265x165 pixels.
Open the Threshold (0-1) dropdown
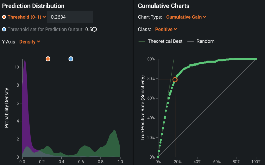tap(27, 17)
